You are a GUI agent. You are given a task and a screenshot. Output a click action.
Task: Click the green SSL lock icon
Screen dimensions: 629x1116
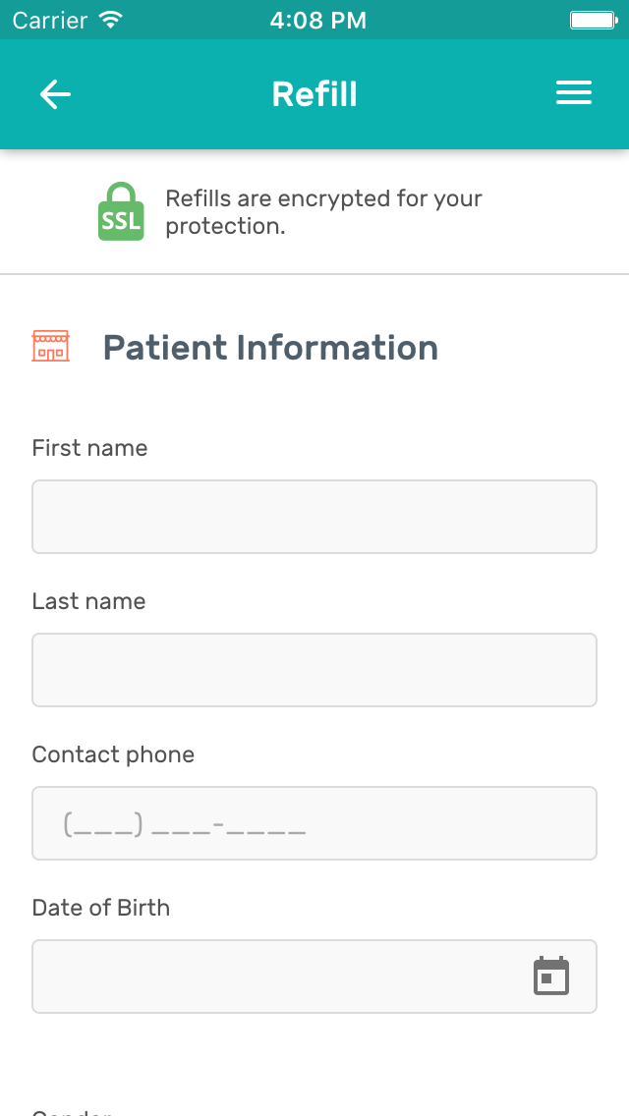pos(121,212)
